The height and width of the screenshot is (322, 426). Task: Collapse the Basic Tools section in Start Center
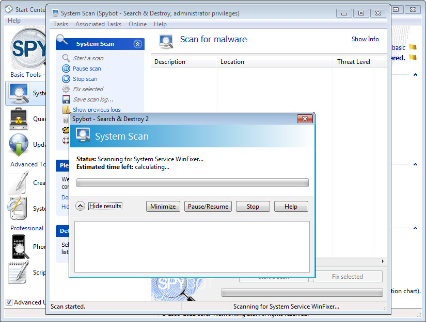pos(415,75)
